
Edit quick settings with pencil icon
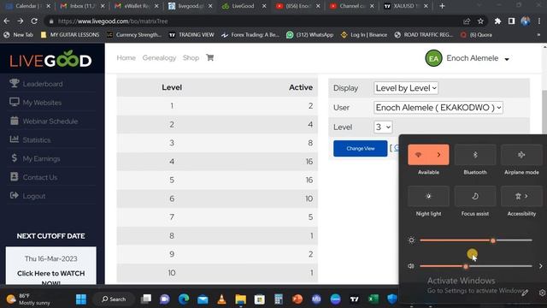525,293
